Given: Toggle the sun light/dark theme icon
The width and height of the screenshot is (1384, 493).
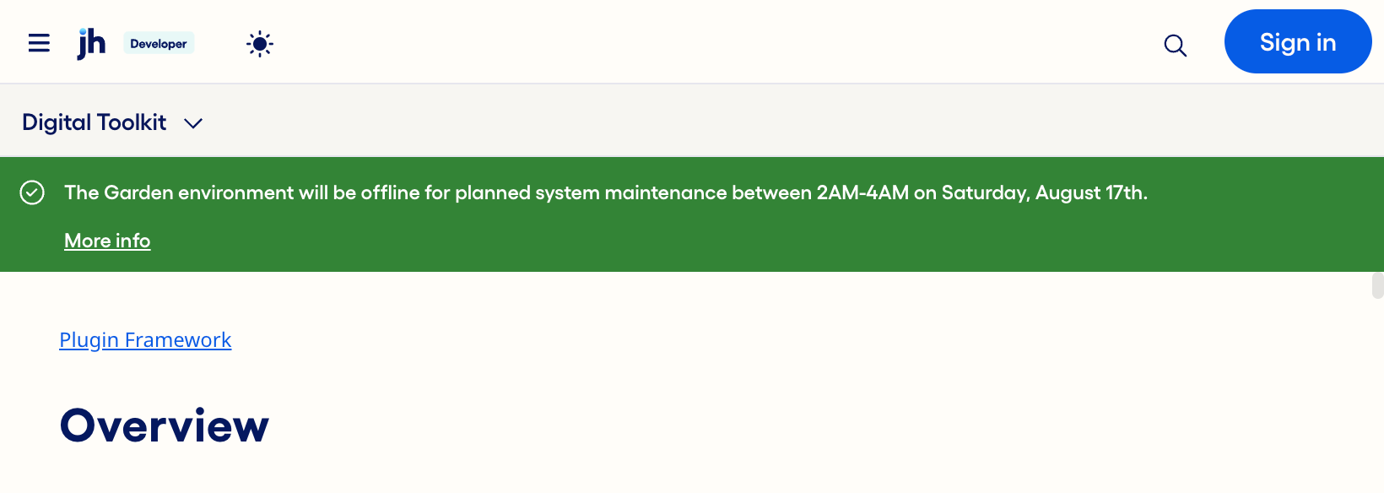Looking at the screenshot, I should 260,44.
